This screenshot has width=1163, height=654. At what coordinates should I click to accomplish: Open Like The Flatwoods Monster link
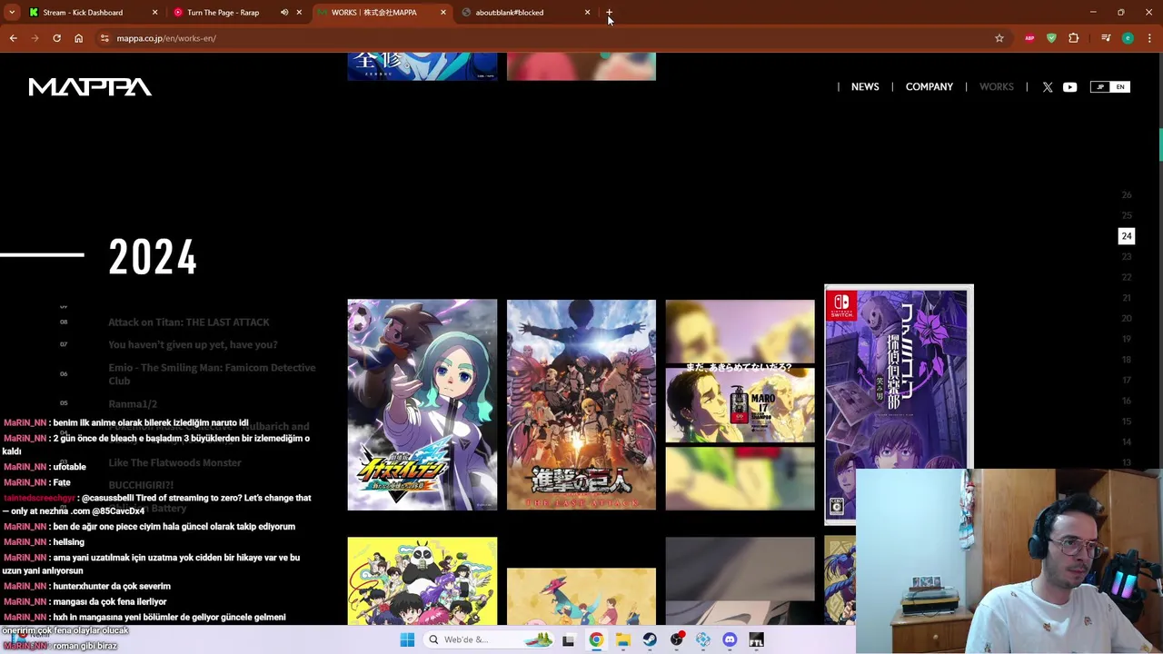coord(174,463)
